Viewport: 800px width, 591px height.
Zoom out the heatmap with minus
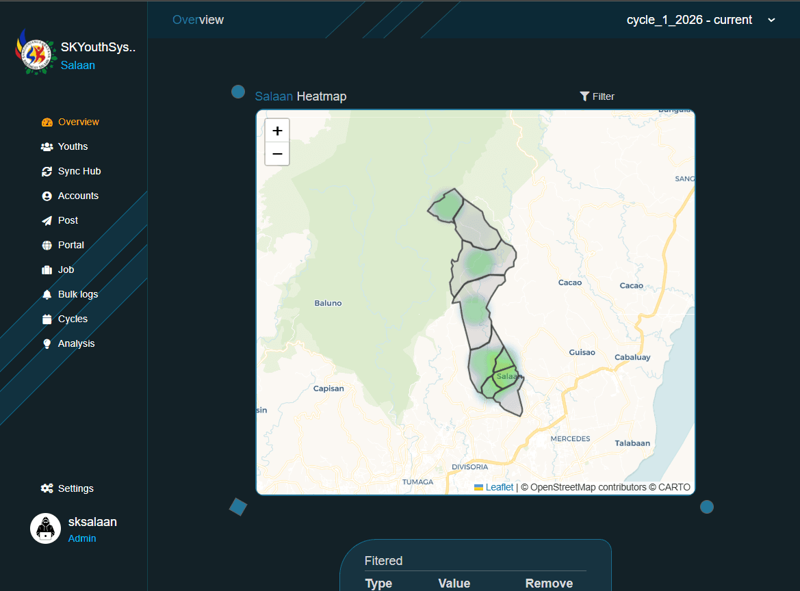(277, 154)
